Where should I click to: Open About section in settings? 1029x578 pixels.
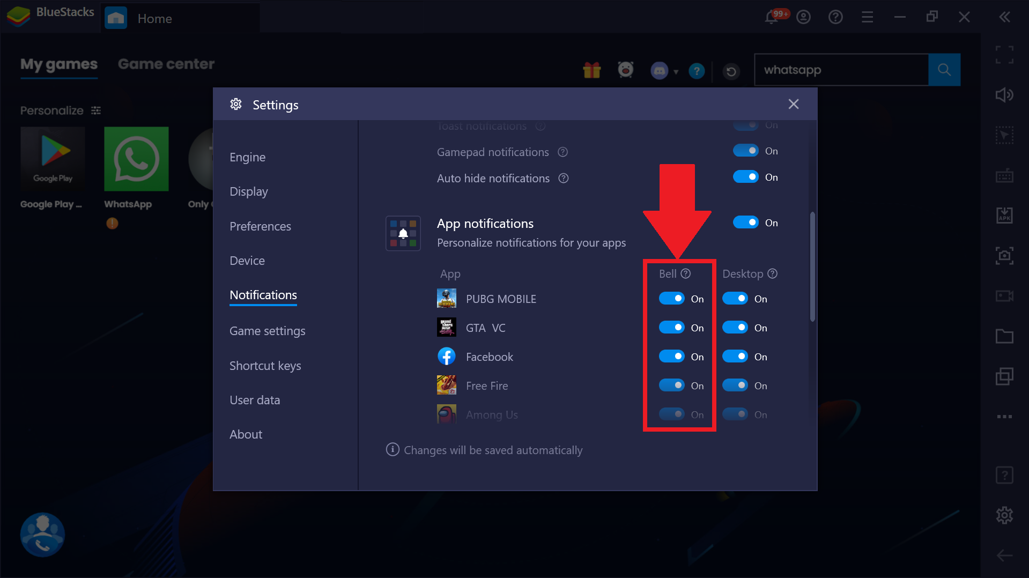(246, 434)
